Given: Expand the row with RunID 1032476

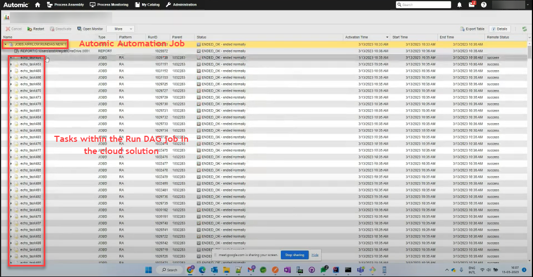Looking at the screenshot, I should pyautogui.click(x=11, y=157).
